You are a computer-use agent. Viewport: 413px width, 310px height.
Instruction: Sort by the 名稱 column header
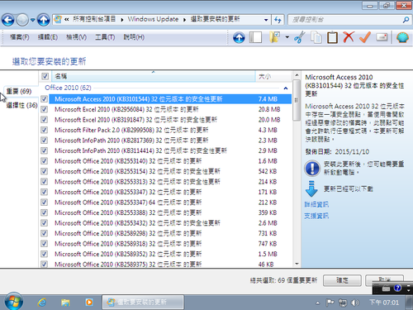[153, 76]
